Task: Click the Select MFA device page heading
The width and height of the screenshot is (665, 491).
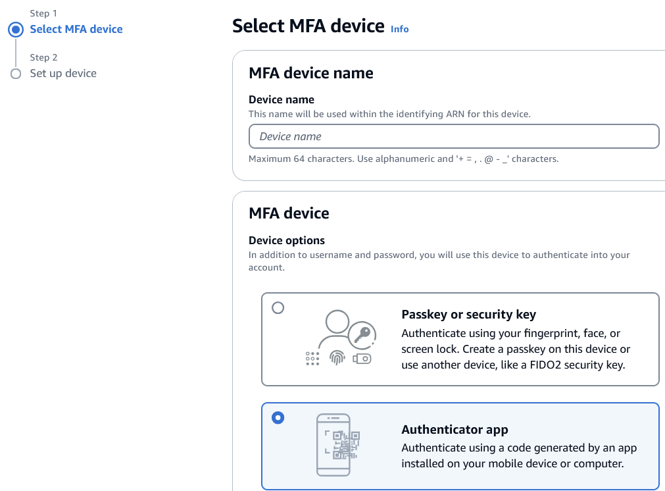Action: pos(308,26)
